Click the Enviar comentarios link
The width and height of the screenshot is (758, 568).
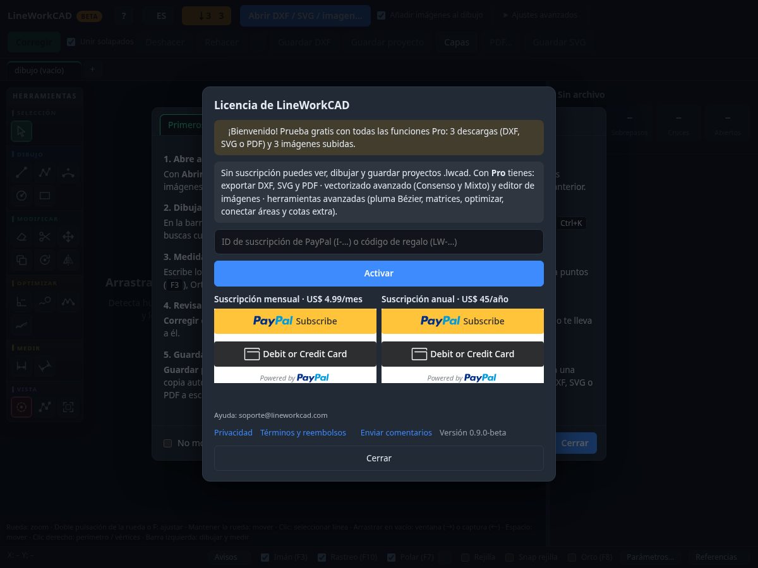click(x=396, y=432)
